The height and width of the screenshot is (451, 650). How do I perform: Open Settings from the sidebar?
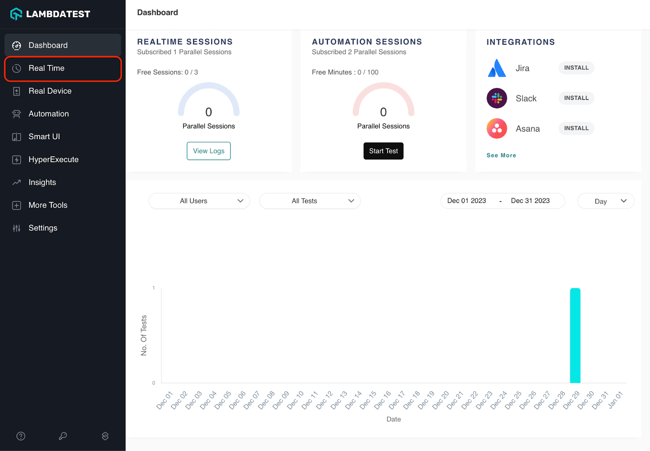(x=43, y=228)
